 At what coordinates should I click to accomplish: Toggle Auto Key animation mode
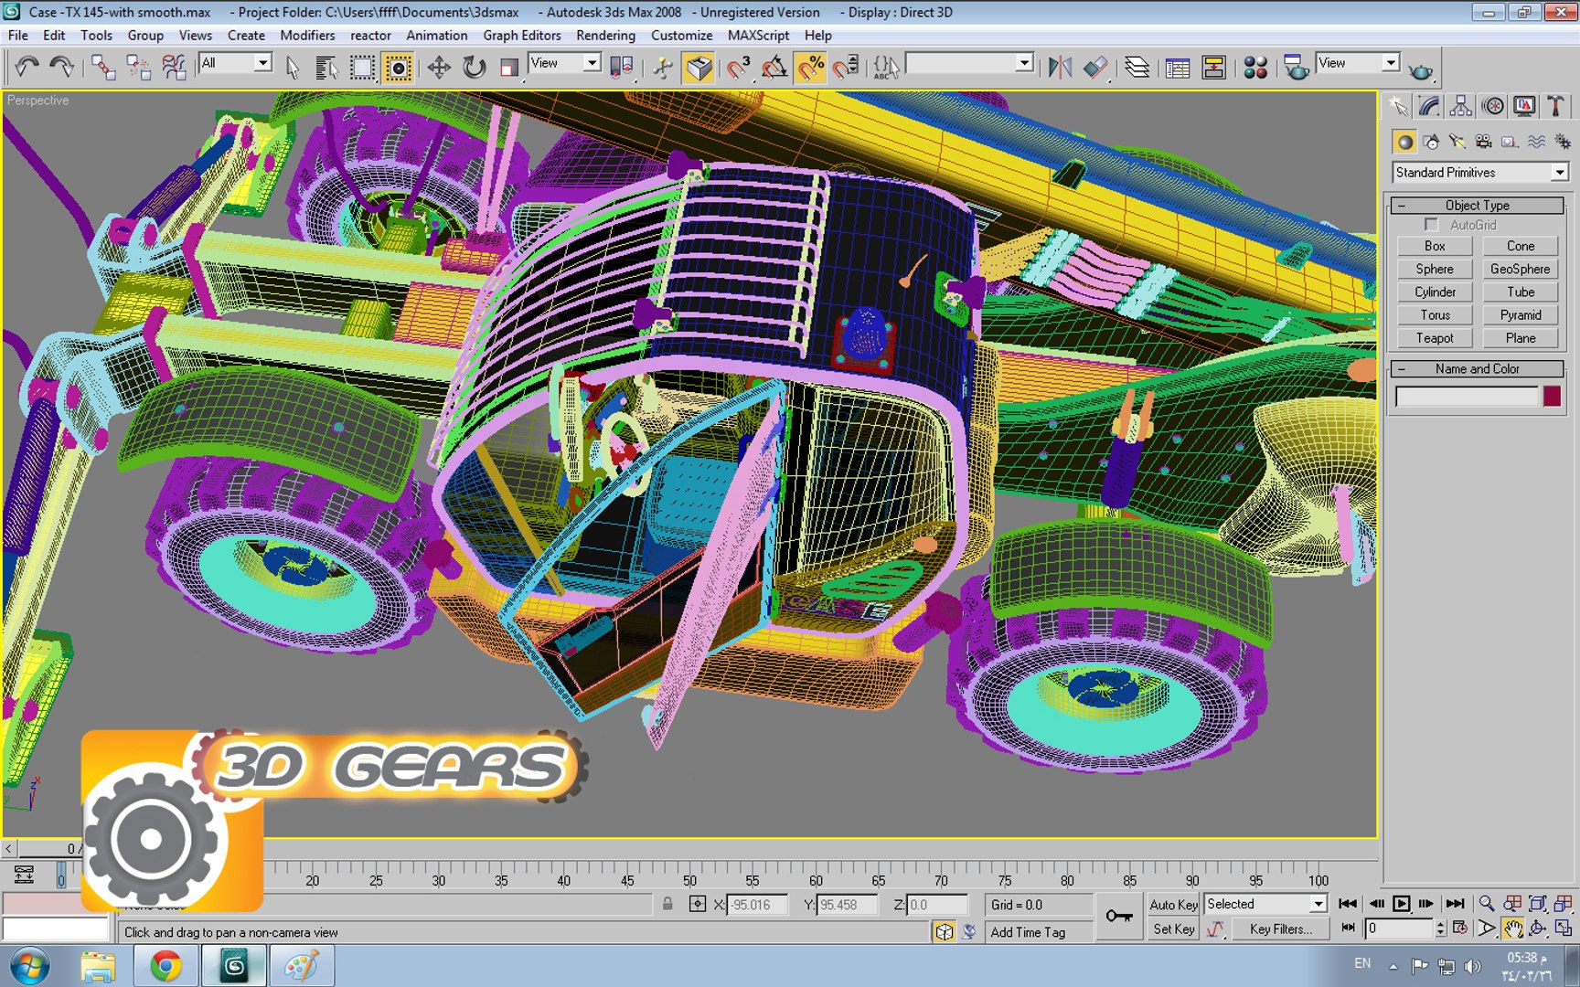pos(1173,905)
